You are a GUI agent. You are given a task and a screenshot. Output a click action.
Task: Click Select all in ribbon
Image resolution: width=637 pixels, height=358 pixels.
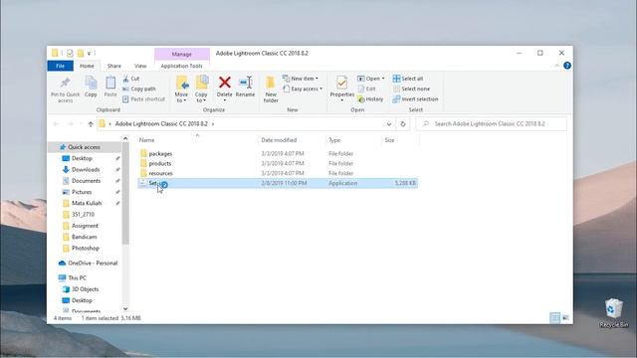(x=408, y=79)
